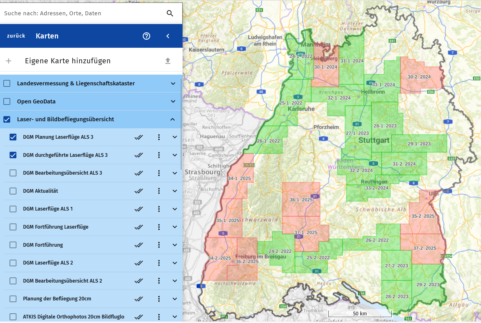Open three-dot menu for DGM Planung Laserflüge ALS 3
The image size is (481, 323).
[x=159, y=137]
